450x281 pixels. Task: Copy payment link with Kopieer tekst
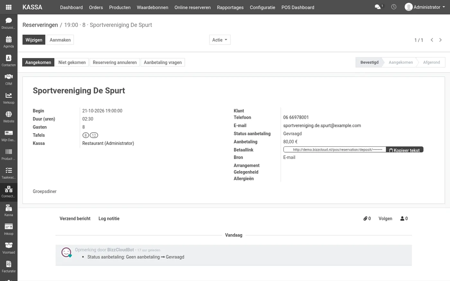click(x=404, y=150)
